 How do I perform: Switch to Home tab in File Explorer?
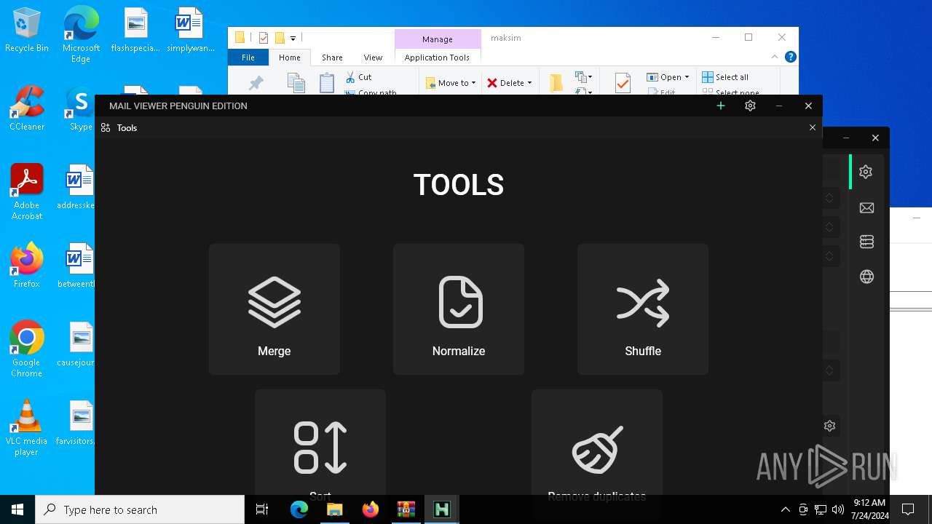pyautogui.click(x=289, y=57)
